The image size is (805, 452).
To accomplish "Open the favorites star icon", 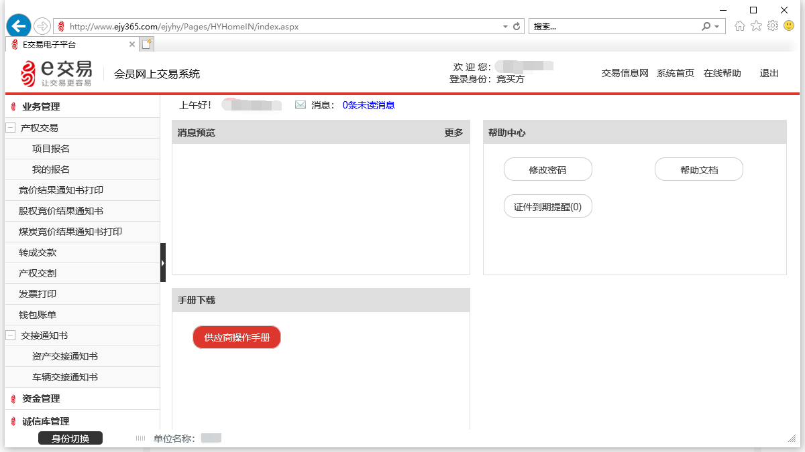I will tap(756, 25).
